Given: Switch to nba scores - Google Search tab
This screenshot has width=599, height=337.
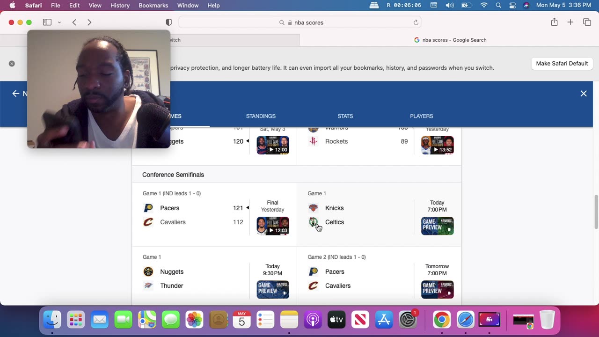Looking at the screenshot, I should 449,40.
